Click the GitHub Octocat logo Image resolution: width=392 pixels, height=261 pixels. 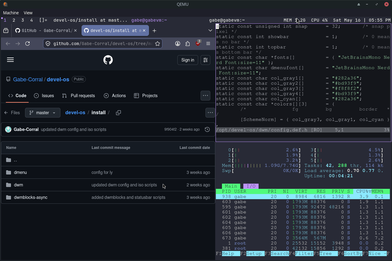(108, 60)
